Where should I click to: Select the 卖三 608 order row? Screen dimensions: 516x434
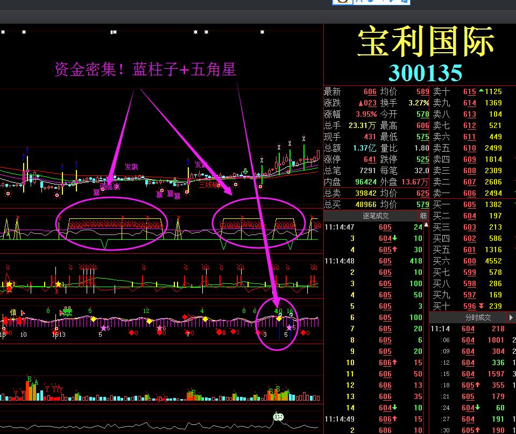click(472, 170)
